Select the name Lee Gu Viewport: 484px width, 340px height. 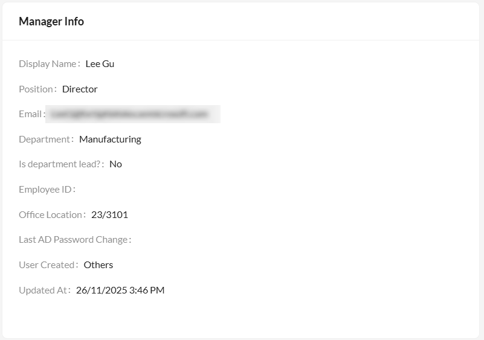[100, 64]
